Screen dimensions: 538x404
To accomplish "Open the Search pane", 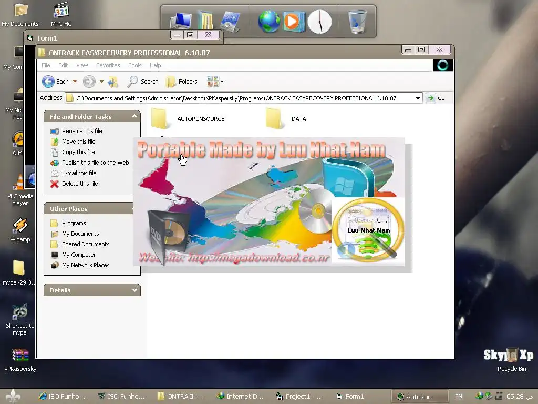I will pyautogui.click(x=143, y=82).
